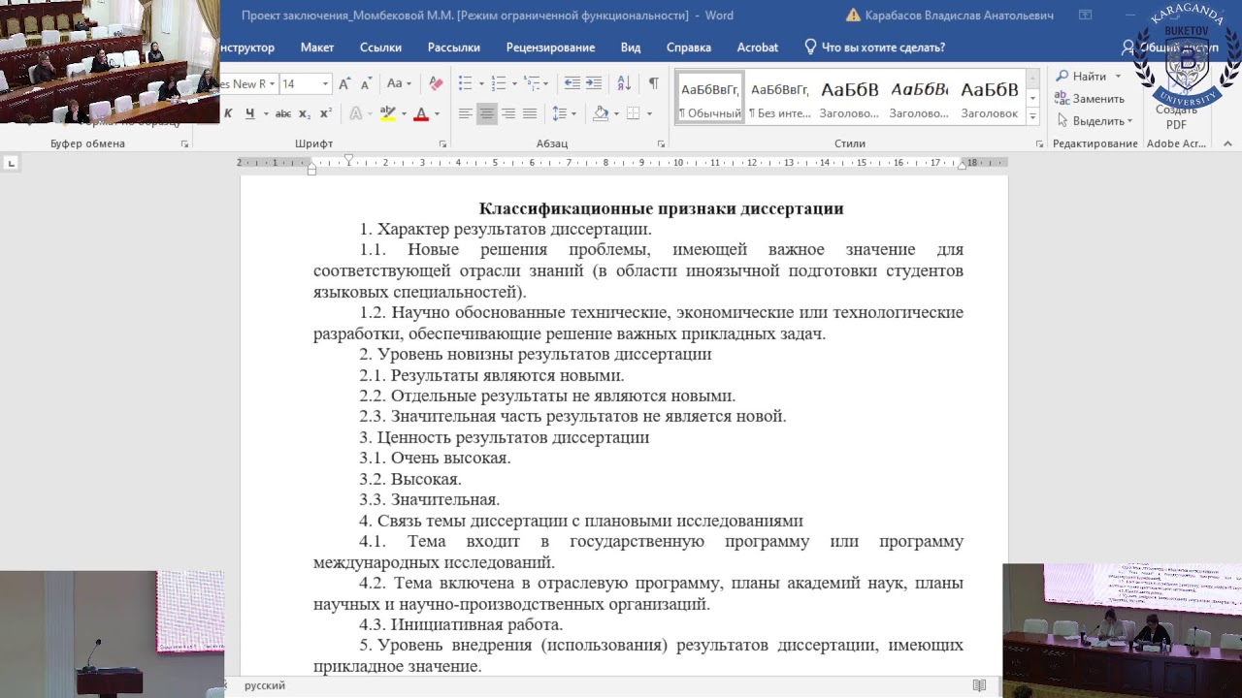Open the Абзац dialog launcher
This screenshot has width=1242, height=698.
click(x=661, y=143)
